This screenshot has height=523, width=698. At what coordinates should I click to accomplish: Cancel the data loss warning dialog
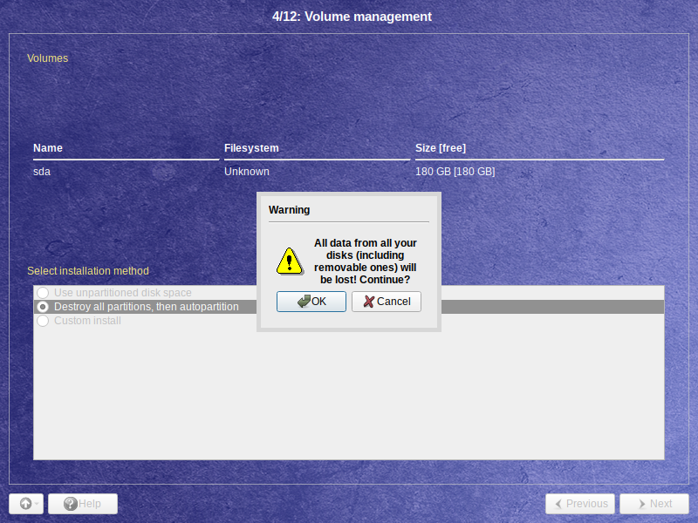click(x=386, y=302)
